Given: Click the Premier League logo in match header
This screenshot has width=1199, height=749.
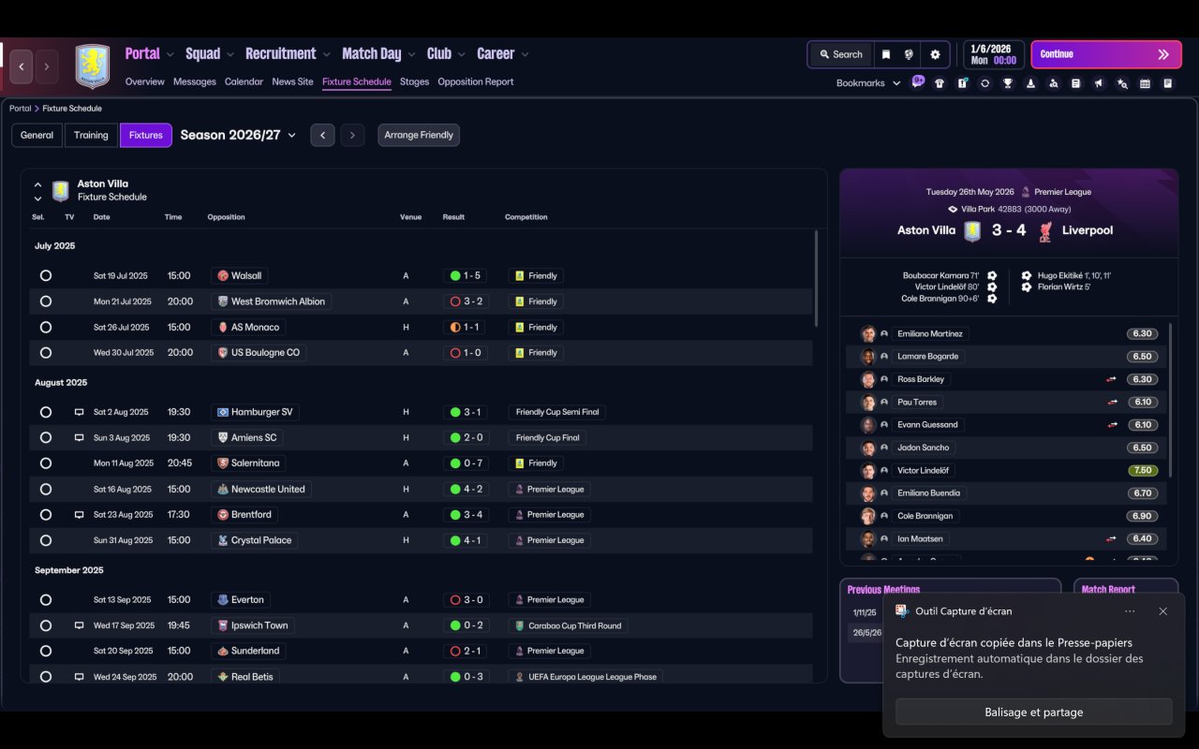Looking at the screenshot, I should point(1026,192).
